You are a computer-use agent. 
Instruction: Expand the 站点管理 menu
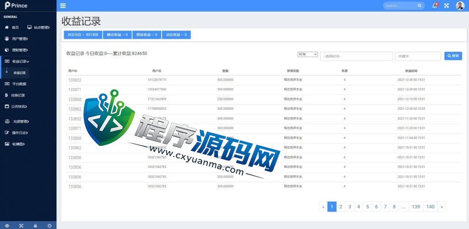(x=38, y=27)
